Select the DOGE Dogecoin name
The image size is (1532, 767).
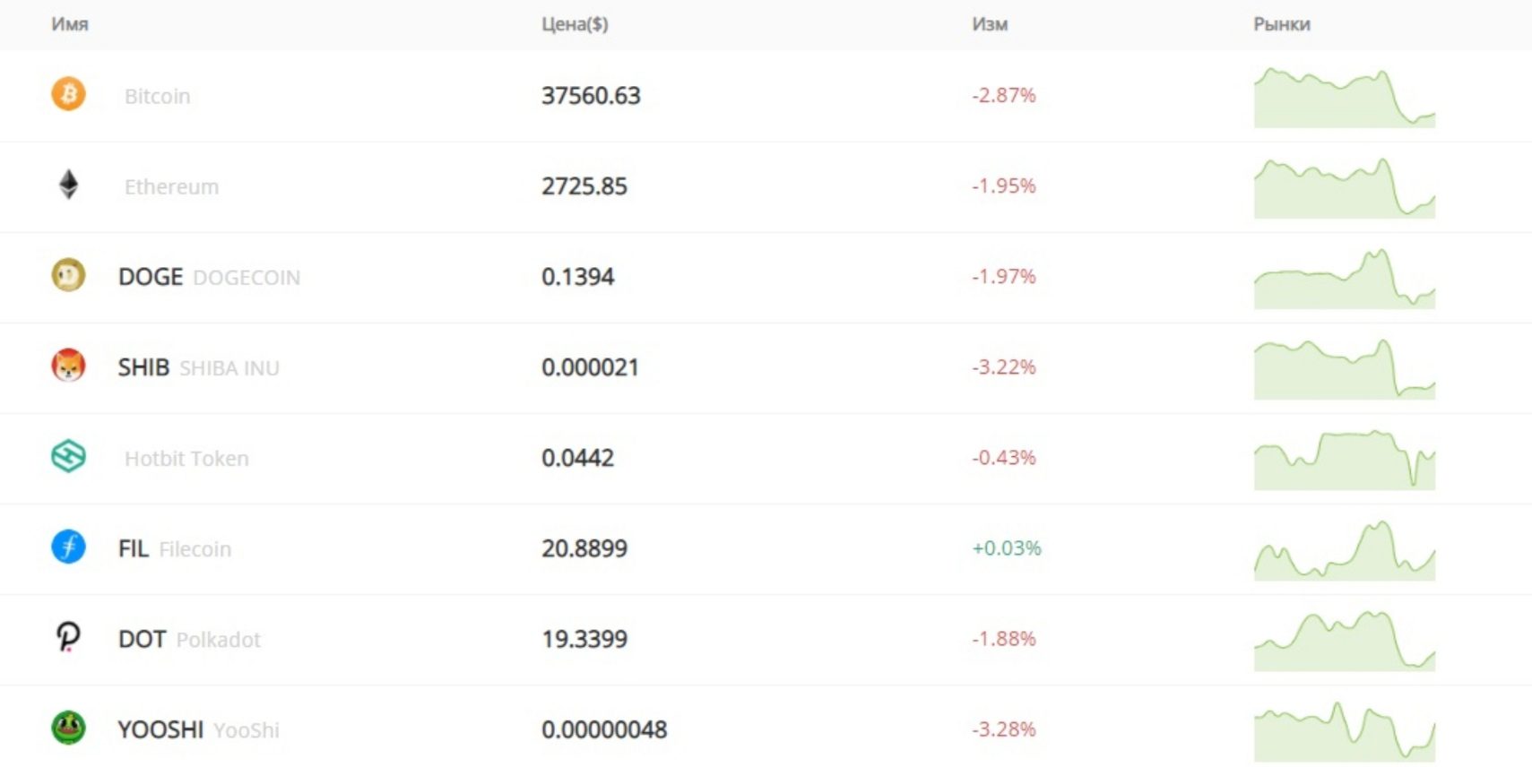point(209,277)
